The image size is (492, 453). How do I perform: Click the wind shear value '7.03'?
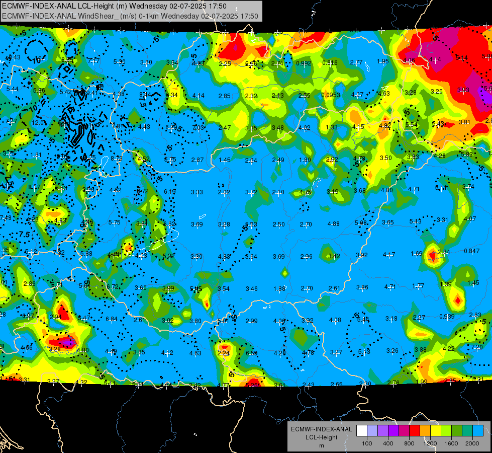pyautogui.click(x=199, y=128)
